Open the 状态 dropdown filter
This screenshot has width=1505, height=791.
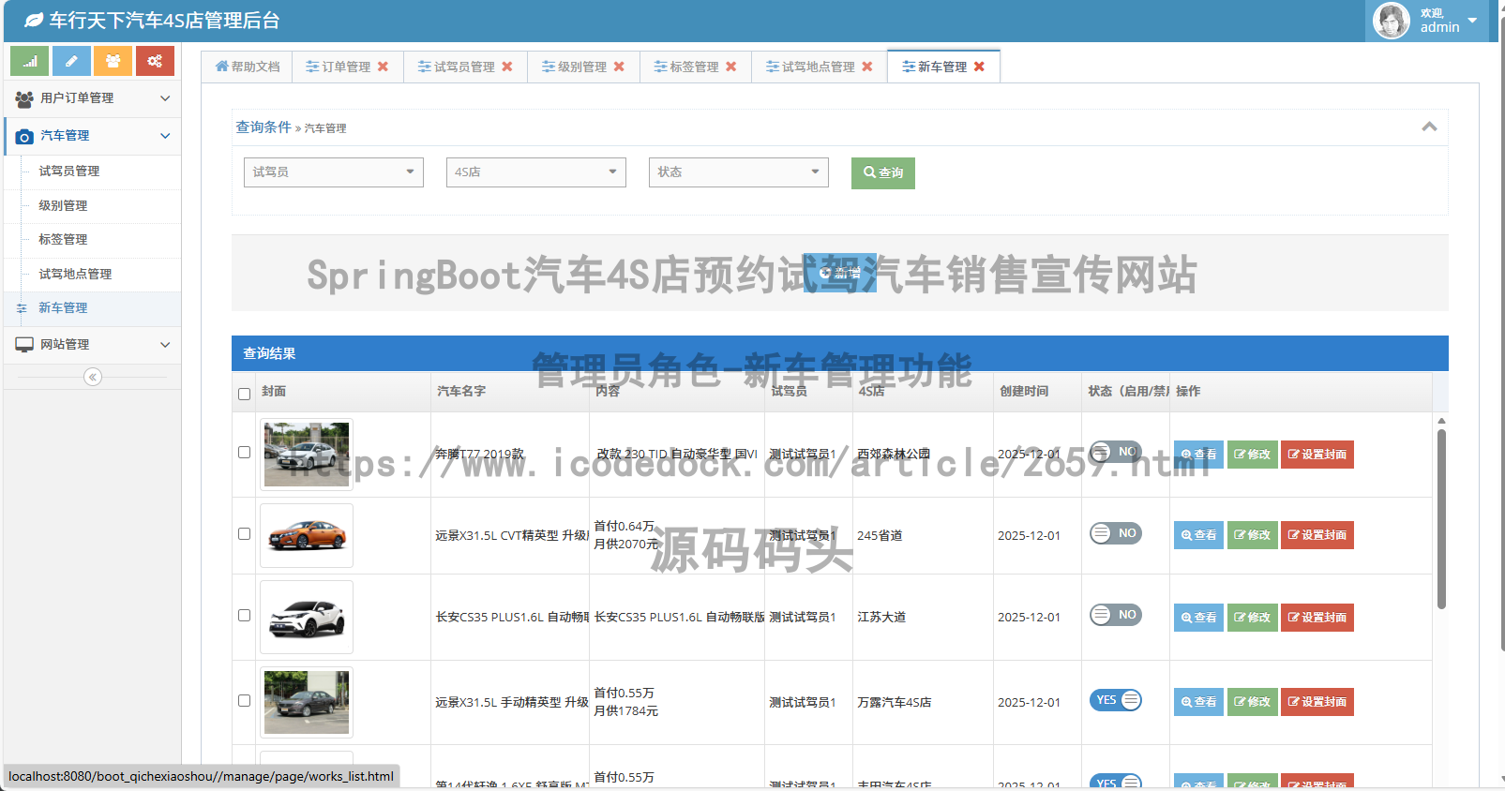point(738,172)
